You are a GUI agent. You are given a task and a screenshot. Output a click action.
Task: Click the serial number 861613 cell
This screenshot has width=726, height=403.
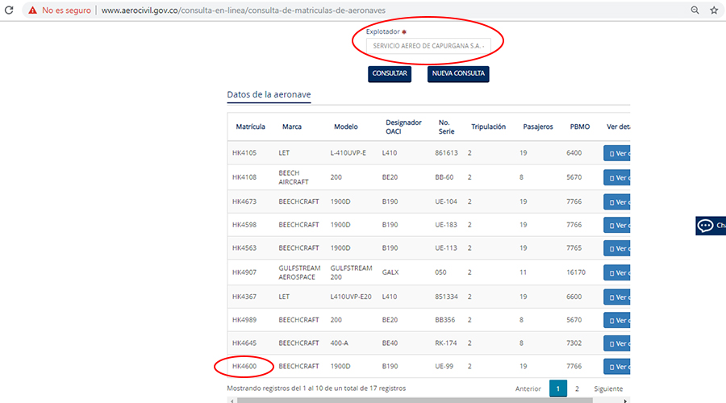coord(446,152)
